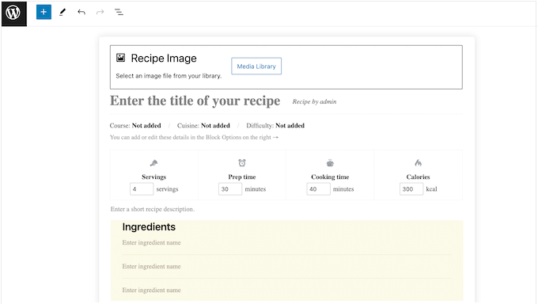This screenshot has width=538, height=304.
Task: Edit the Servings number field
Action: 142,189
